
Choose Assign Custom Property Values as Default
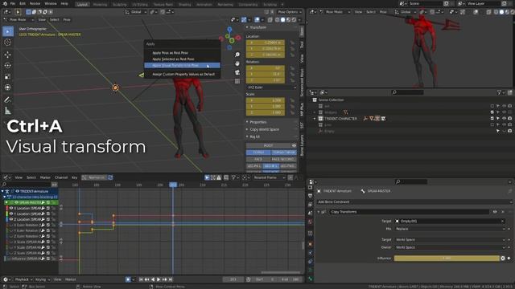[183, 75]
